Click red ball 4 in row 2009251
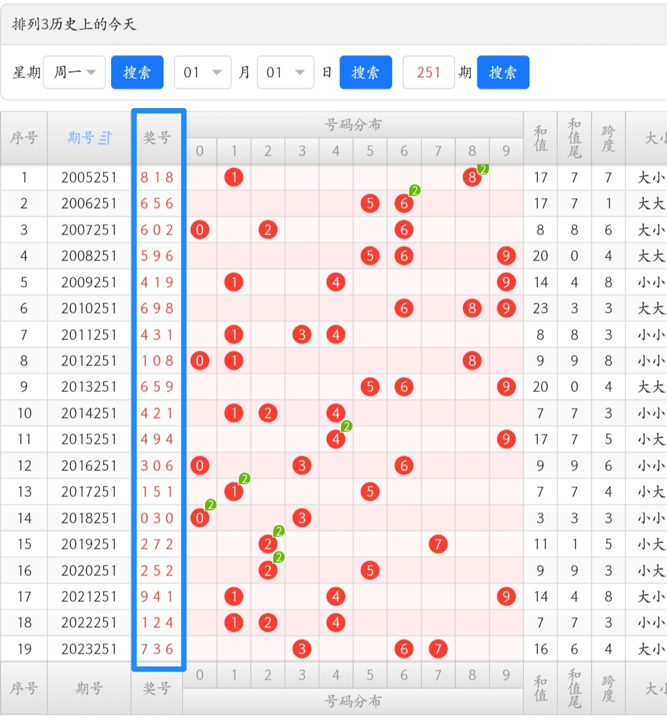Screen dimensions: 667x718 336,282
